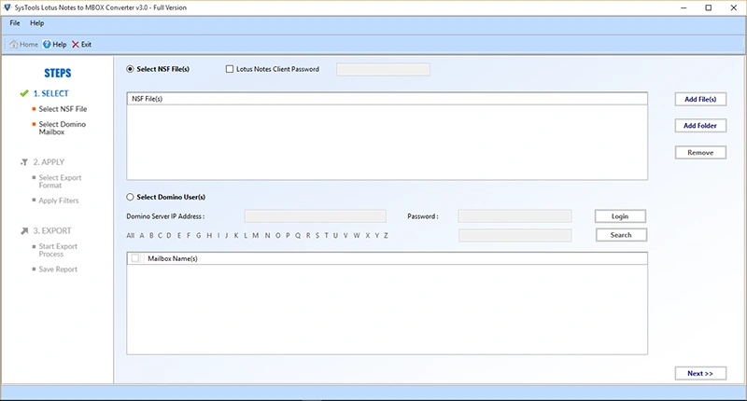The height and width of the screenshot is (401, 747).
Task: Select 'Apply Filters' sidebar item
Action: [59, 200]
